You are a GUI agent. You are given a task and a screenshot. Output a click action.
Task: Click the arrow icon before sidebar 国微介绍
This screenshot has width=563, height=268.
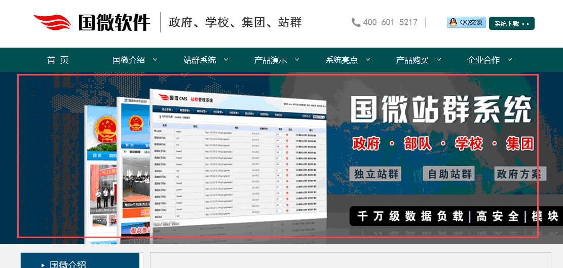tap(43, 264)
